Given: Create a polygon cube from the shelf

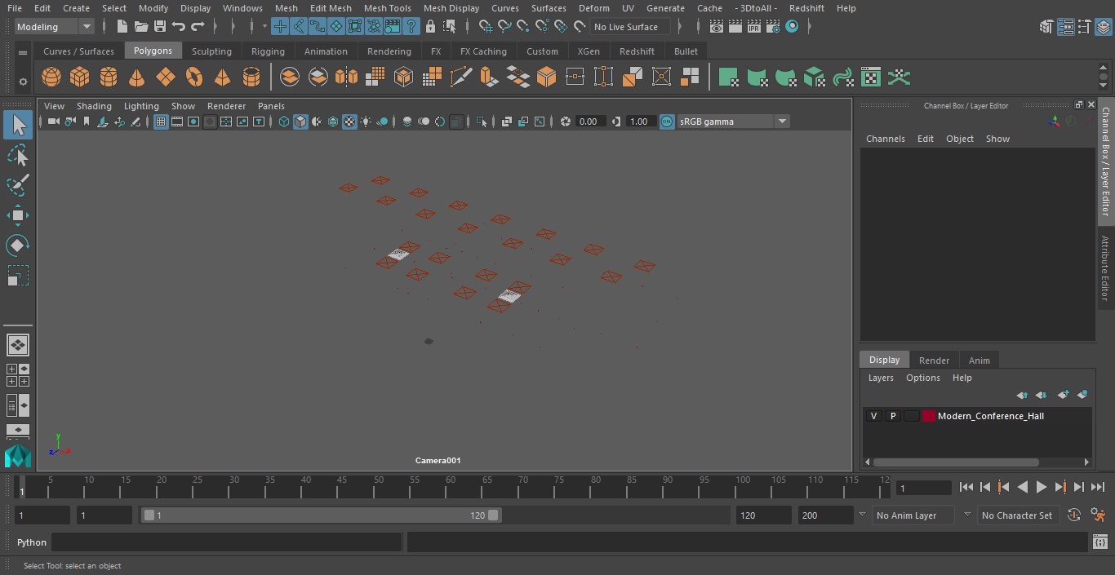Looking at the screenshot, I should [x=80, y=77].
